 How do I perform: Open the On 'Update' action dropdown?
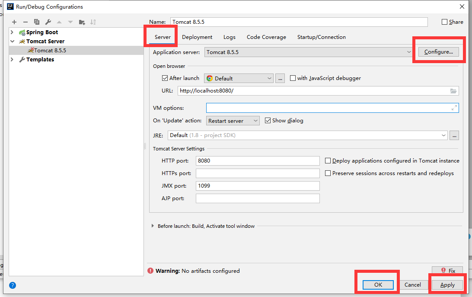(233, 121)
